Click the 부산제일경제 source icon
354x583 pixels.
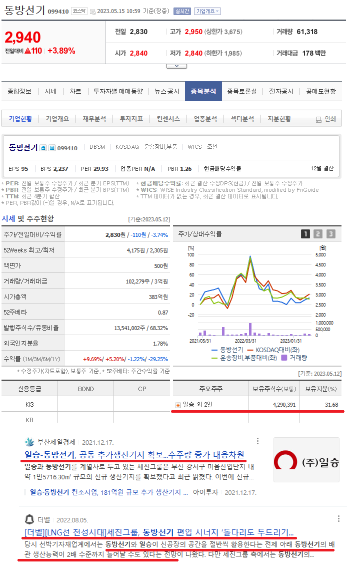29,442
